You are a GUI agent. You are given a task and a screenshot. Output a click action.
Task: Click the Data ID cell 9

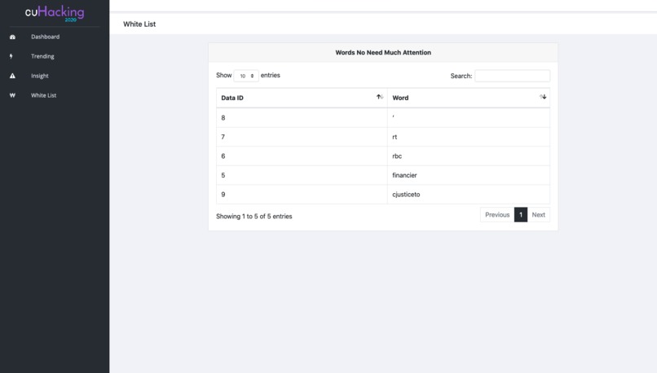302,195
